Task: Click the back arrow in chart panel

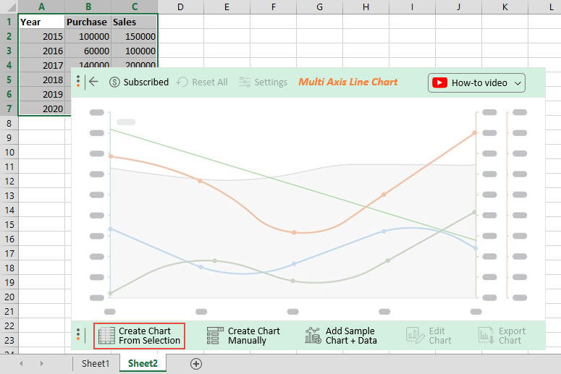Action: (93, 82)
